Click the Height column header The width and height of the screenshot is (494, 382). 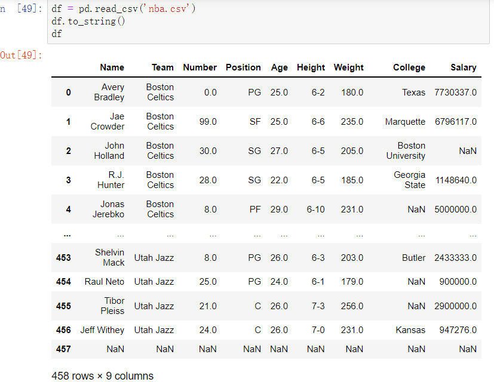(x=311, y=67)
